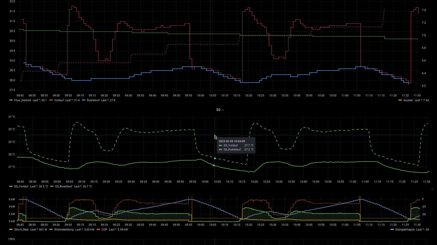The height and width of the screenshot is (245, 437).
Task: Toggle the Aussen series legend label
Action: pos(408,100)
